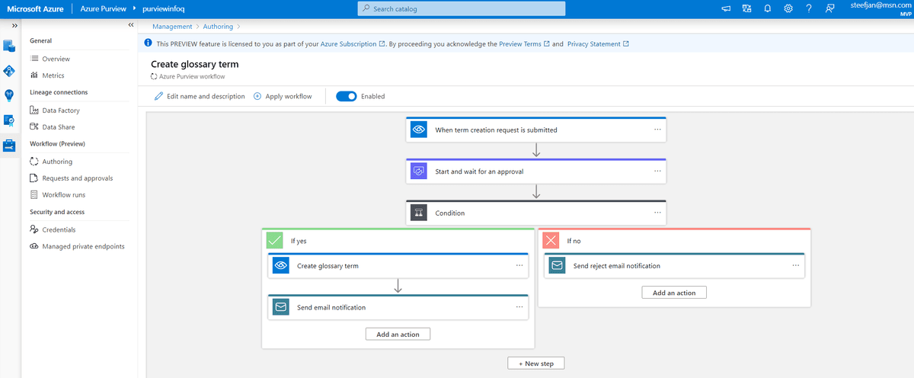Select the Condition step
Viewport: 914px width, 378px height.
click(x=536, y=213)
